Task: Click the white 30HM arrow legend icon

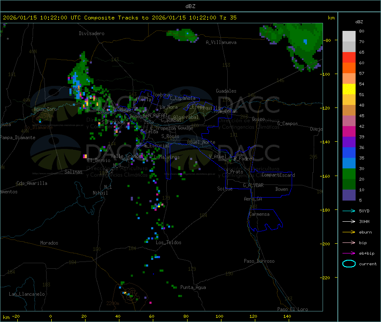Action: click(349, 221)
